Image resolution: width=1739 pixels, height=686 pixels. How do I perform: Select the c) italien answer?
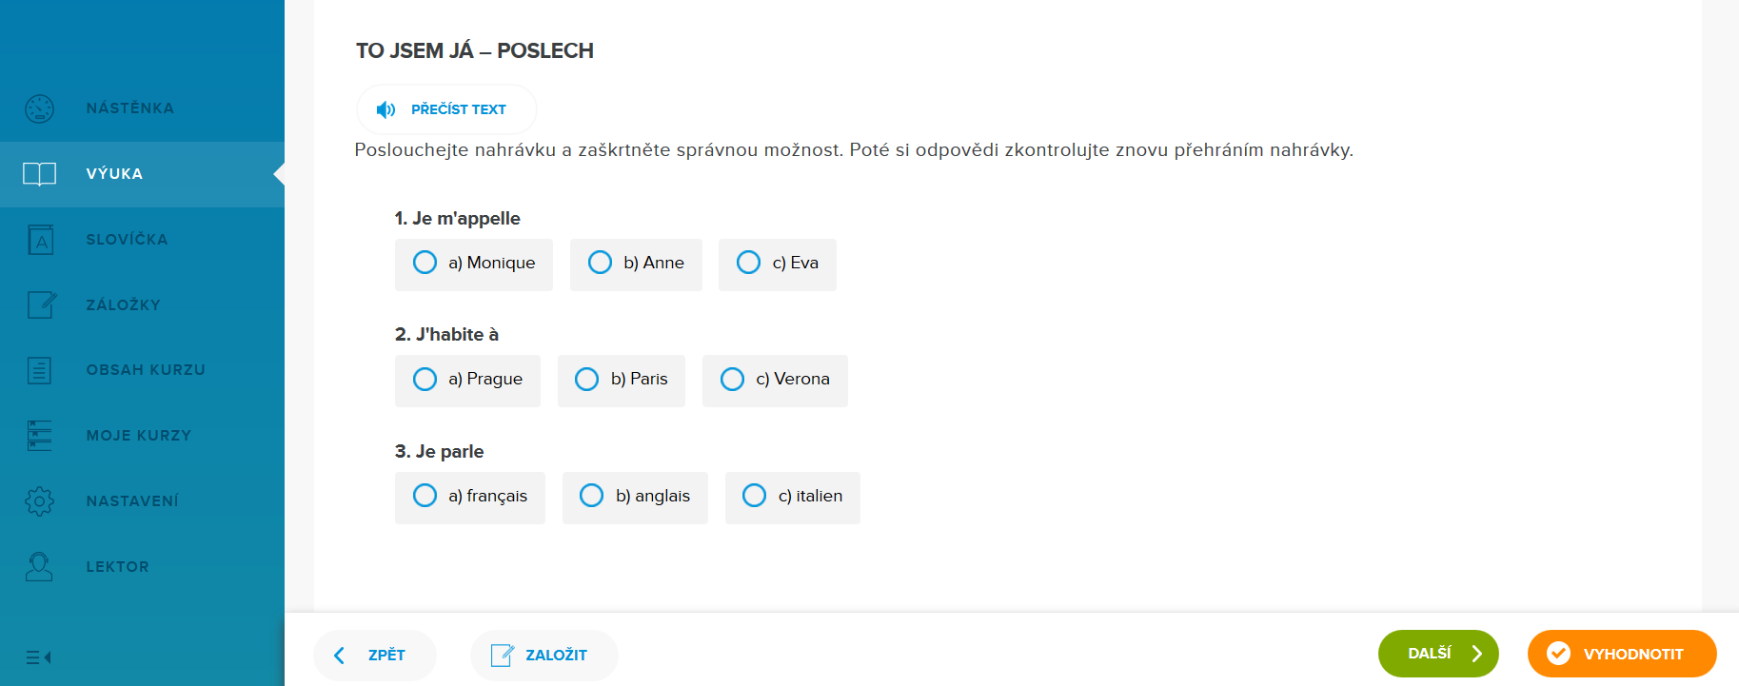coord(754,496)
